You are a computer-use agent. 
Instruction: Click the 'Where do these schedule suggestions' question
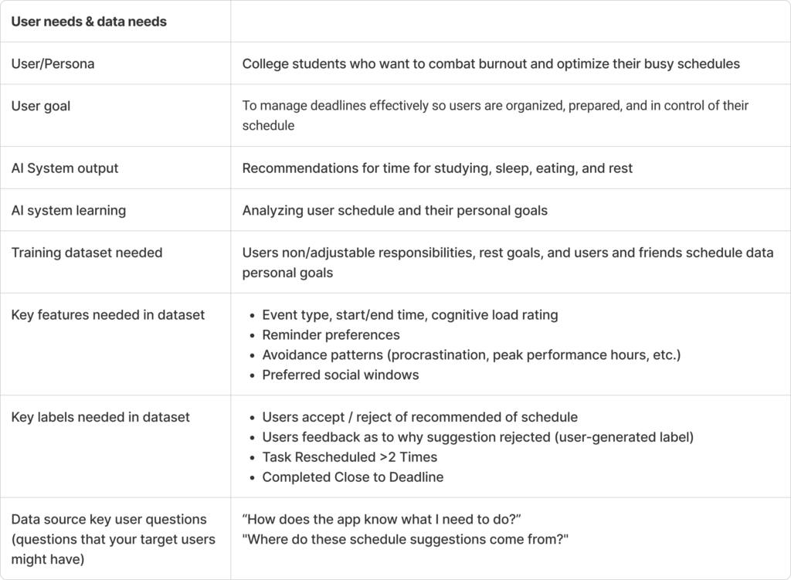[405, 540]
